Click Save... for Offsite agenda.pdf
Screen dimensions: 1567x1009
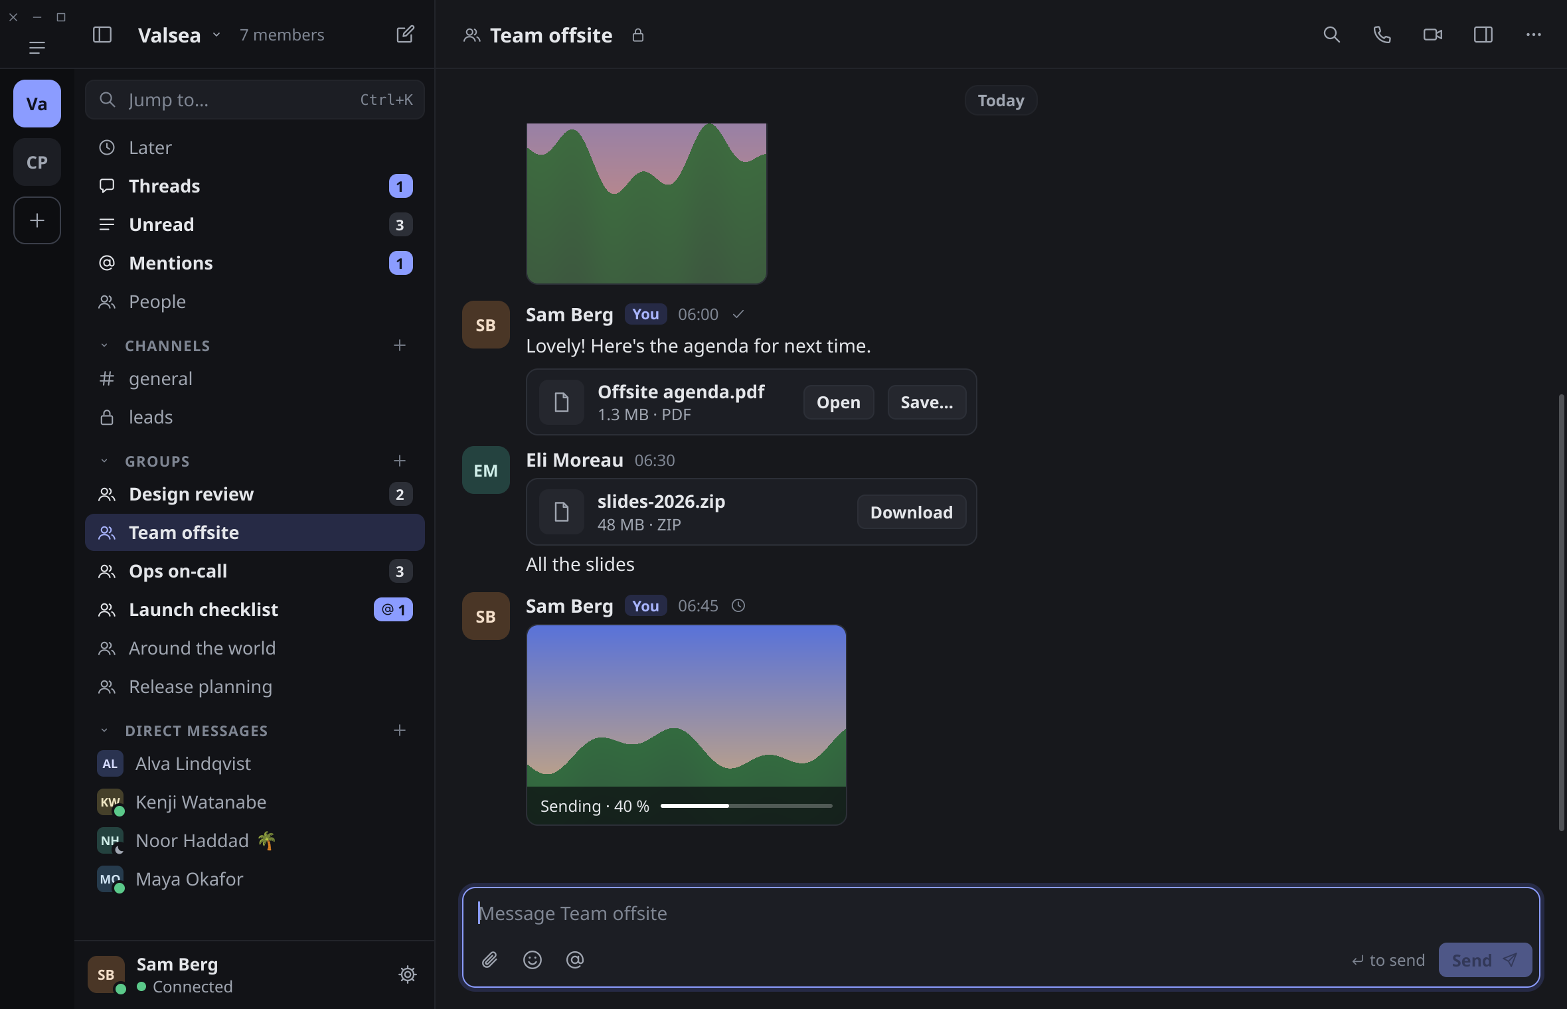(926, 402)
